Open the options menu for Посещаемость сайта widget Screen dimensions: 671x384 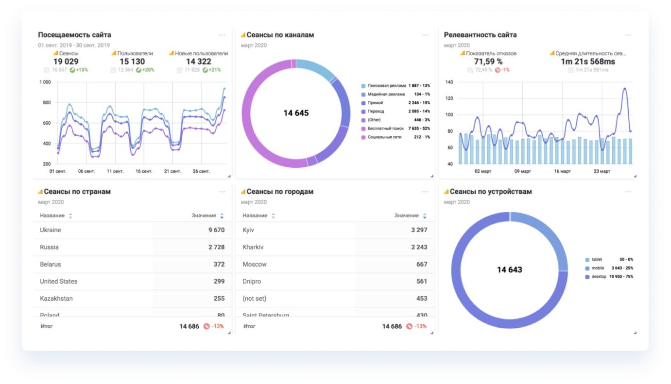click(222, 35)
